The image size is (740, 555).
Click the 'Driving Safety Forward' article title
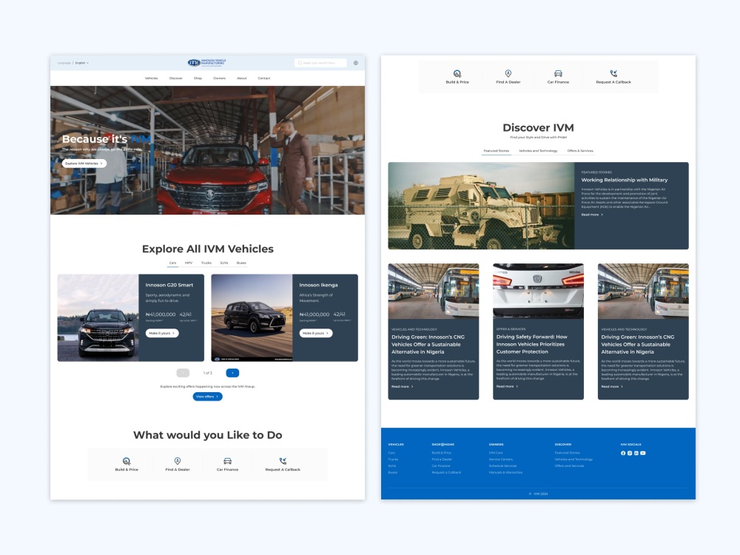[532, 345]
